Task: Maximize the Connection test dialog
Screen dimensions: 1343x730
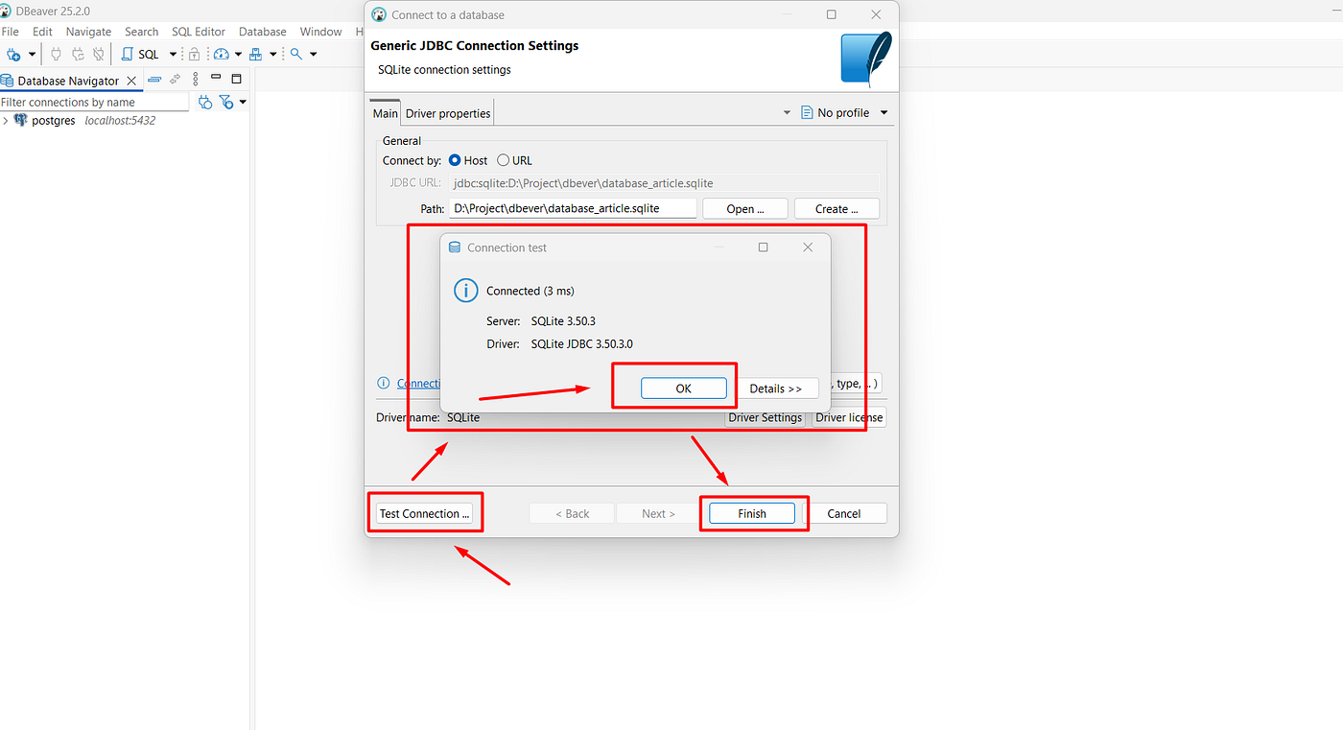Action: (x=764, y=247)
